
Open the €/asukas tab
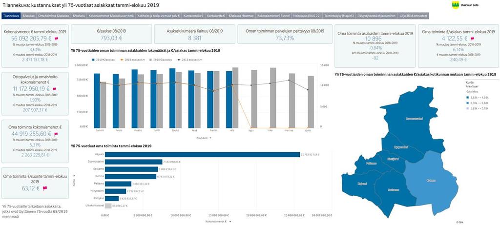[29, 15]
